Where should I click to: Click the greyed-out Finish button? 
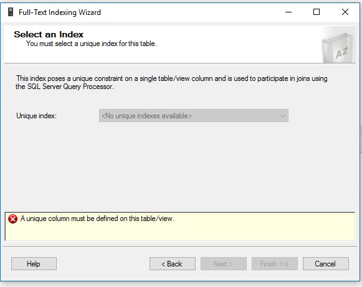click(x=275, y=263)
